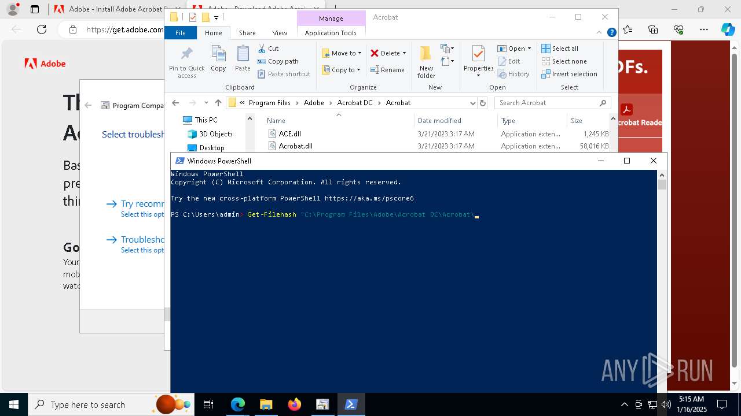Open Edge Settings and more menu
Screen dimensions: 741x416
[704, 29]
